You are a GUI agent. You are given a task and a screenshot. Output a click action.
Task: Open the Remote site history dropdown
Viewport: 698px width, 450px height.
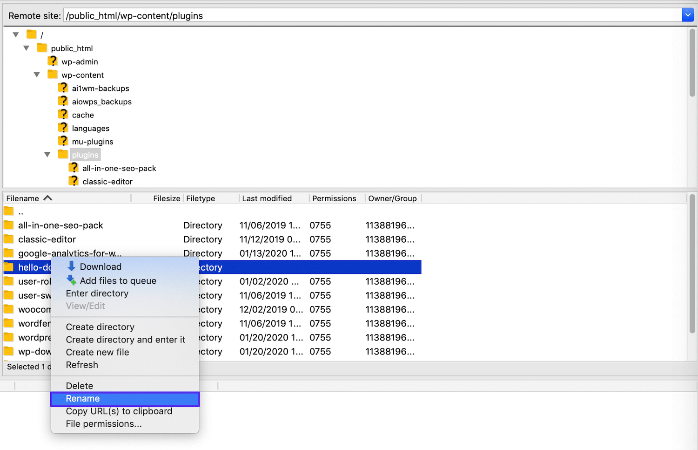pos(688,14)
